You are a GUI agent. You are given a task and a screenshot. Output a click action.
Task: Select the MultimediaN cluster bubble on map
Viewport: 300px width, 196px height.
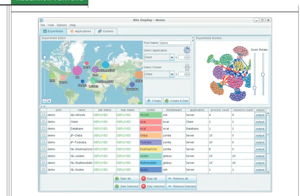click(x=105, y=65)
